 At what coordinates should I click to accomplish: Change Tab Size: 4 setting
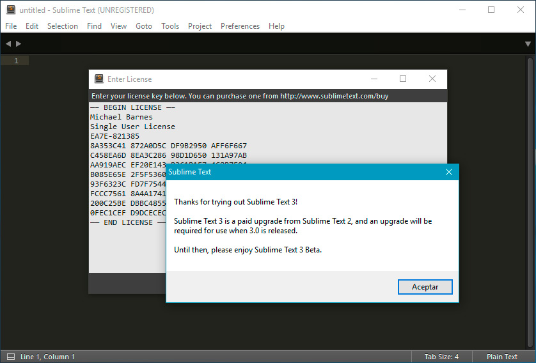pyautogui.click(x=441, y=357)
